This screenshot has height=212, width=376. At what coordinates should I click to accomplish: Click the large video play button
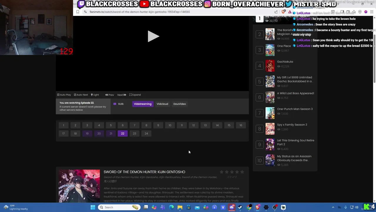153,37
